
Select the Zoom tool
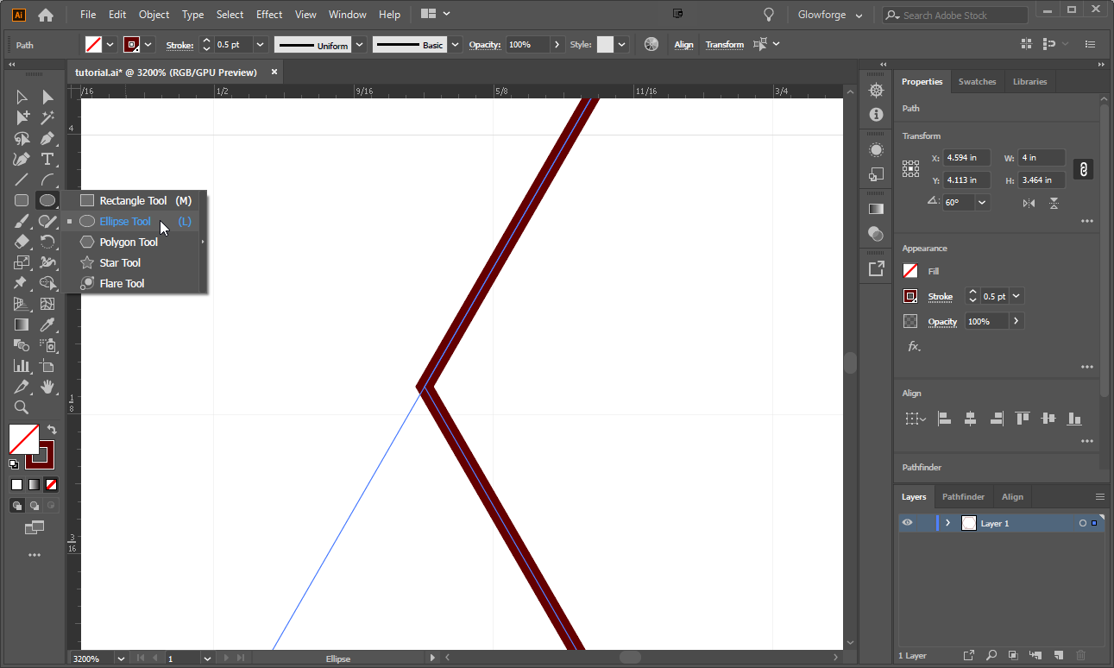[x=22, y=407]
